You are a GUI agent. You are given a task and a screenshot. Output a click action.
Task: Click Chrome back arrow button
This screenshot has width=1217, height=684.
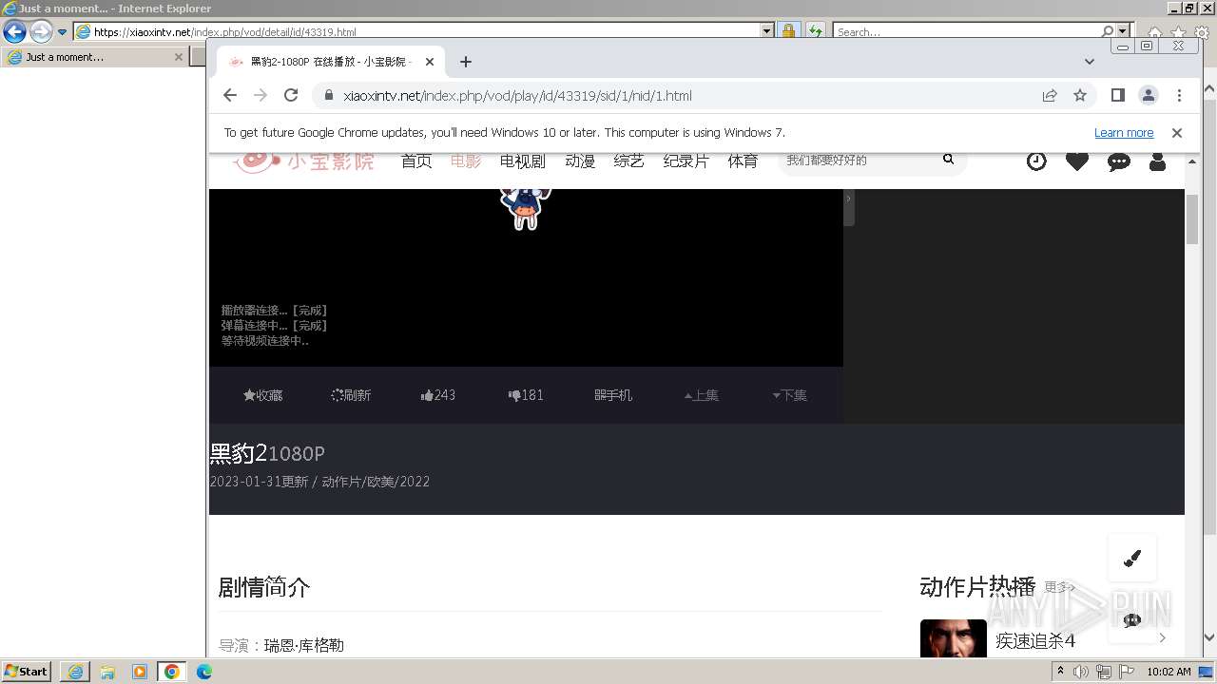point(230,95)
